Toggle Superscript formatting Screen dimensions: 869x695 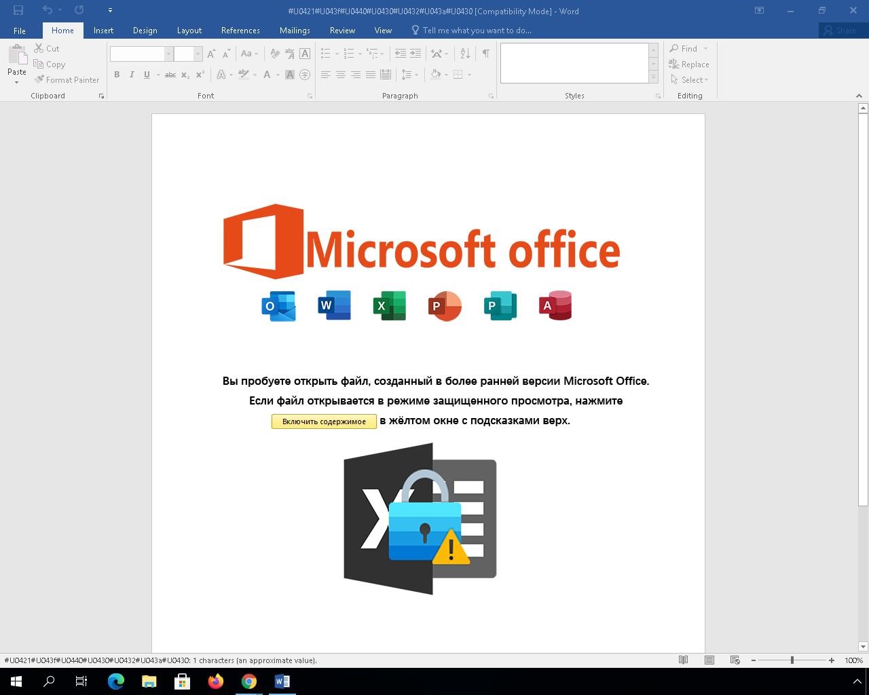click(200, 75)
